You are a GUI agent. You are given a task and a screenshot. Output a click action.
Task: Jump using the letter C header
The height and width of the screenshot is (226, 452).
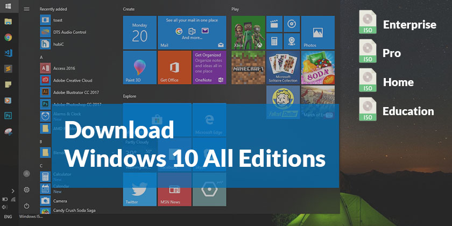[x=41, y=166]
